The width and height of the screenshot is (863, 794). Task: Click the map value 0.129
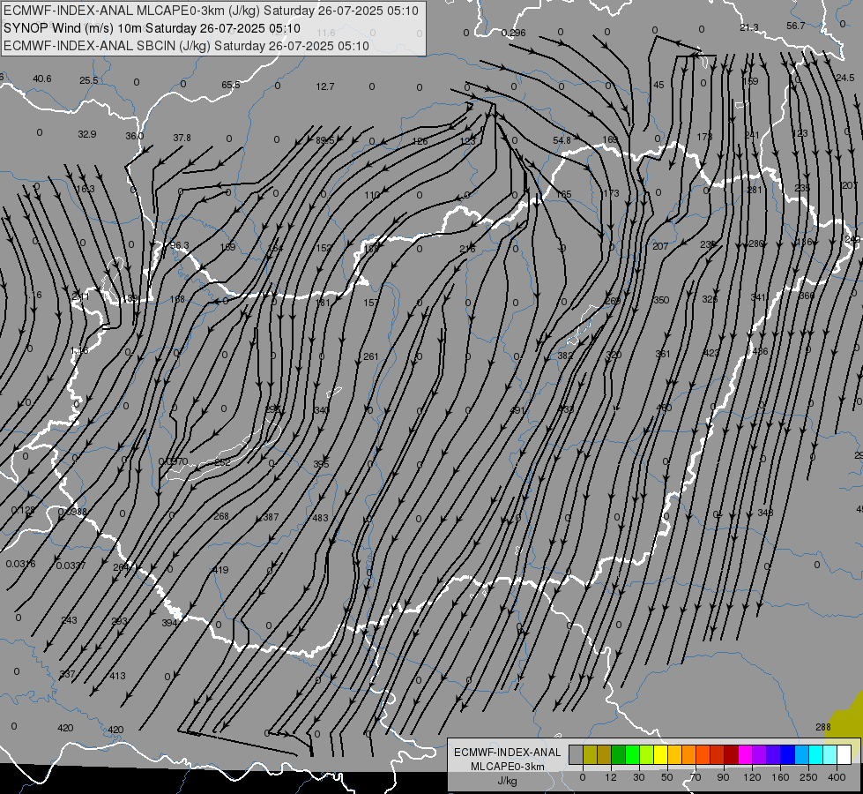pos(23,510)
